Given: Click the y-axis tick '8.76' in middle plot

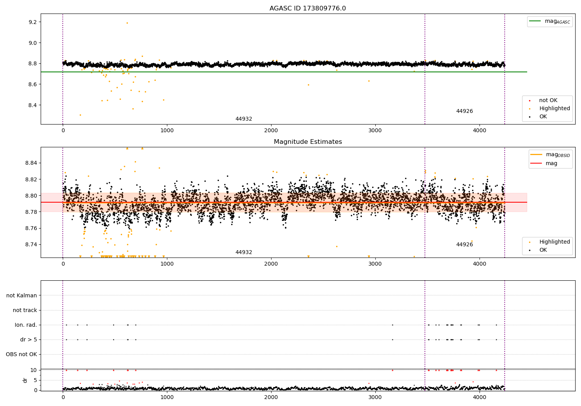Looking at the screenshot, I should point(31,228).
